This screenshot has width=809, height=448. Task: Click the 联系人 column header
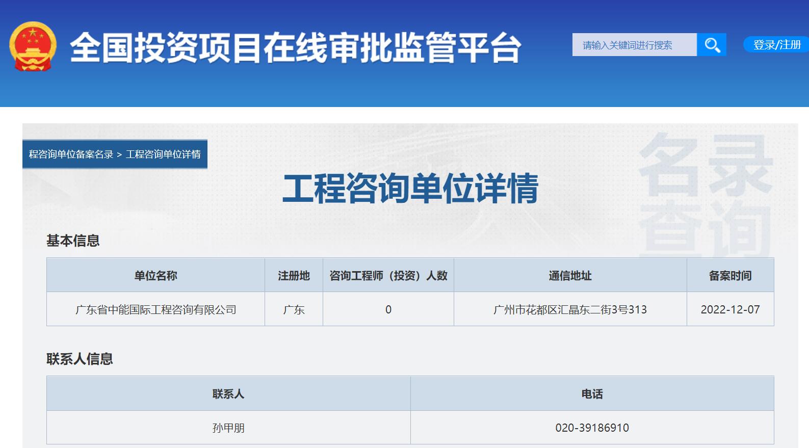tap(228, 394)
